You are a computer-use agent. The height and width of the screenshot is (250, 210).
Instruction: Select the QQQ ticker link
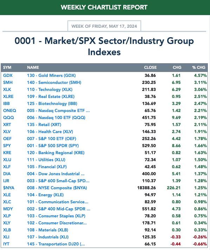[8, 118]
